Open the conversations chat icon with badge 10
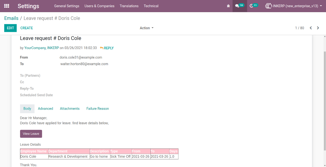Image resolution: width=326 pixels, height=167 pixels. 240,6
